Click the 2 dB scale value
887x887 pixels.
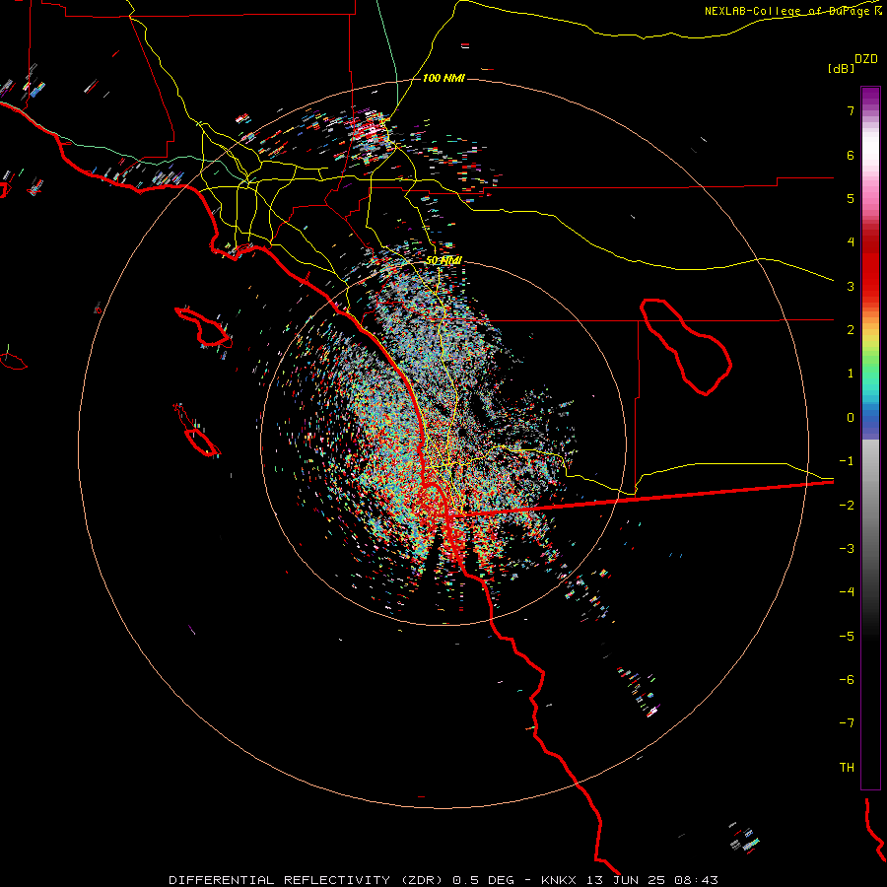tap(851, 330)
